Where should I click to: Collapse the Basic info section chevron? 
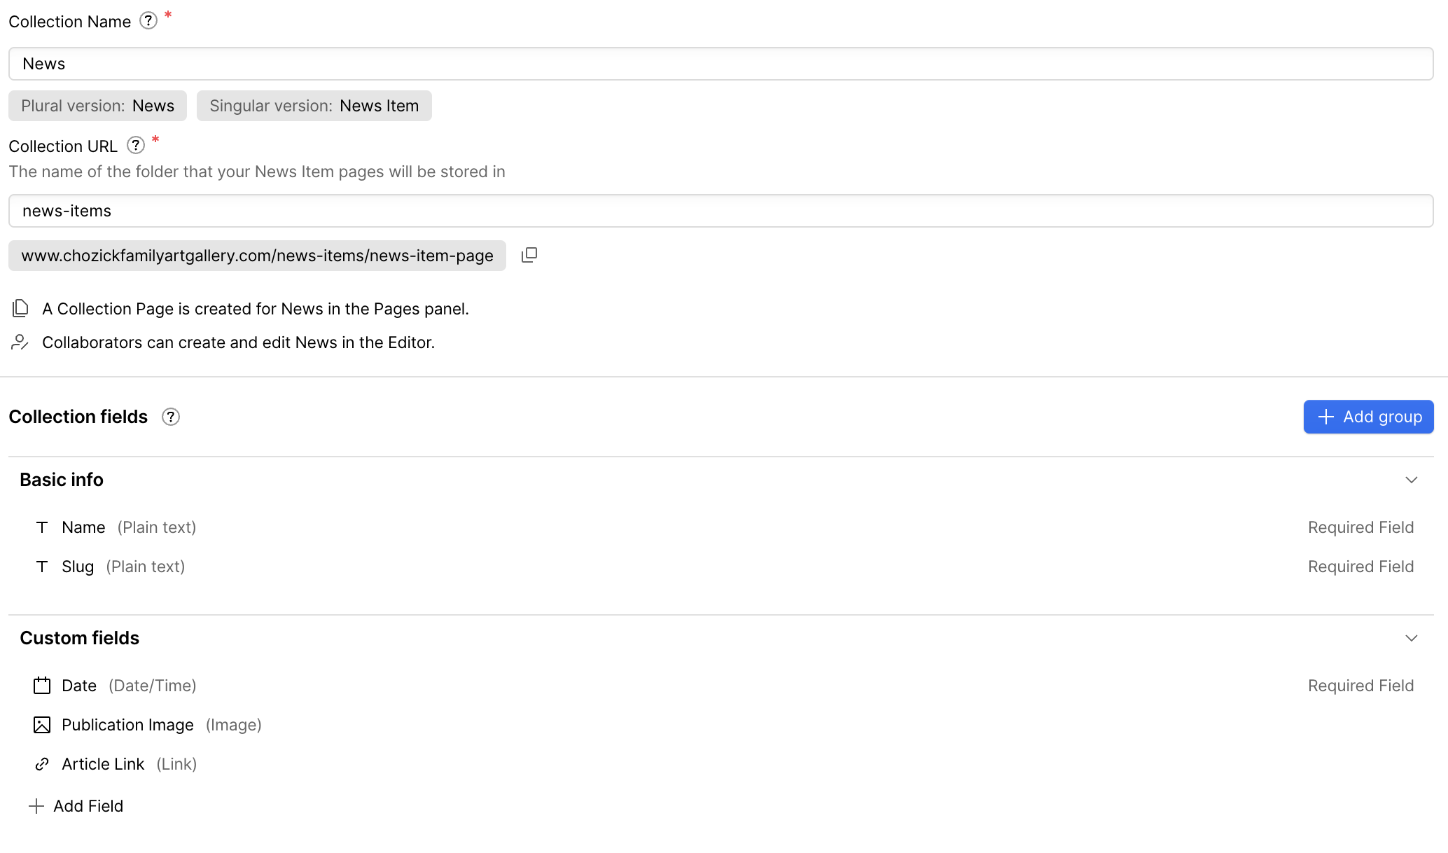[1412, 480]
